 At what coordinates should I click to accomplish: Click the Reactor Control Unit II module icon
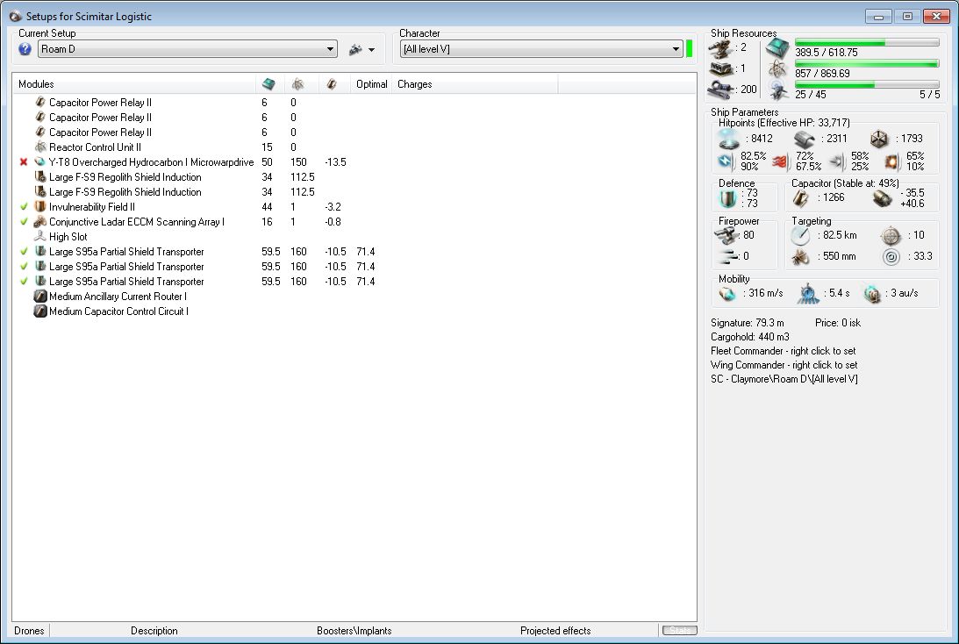coord(40,147)
